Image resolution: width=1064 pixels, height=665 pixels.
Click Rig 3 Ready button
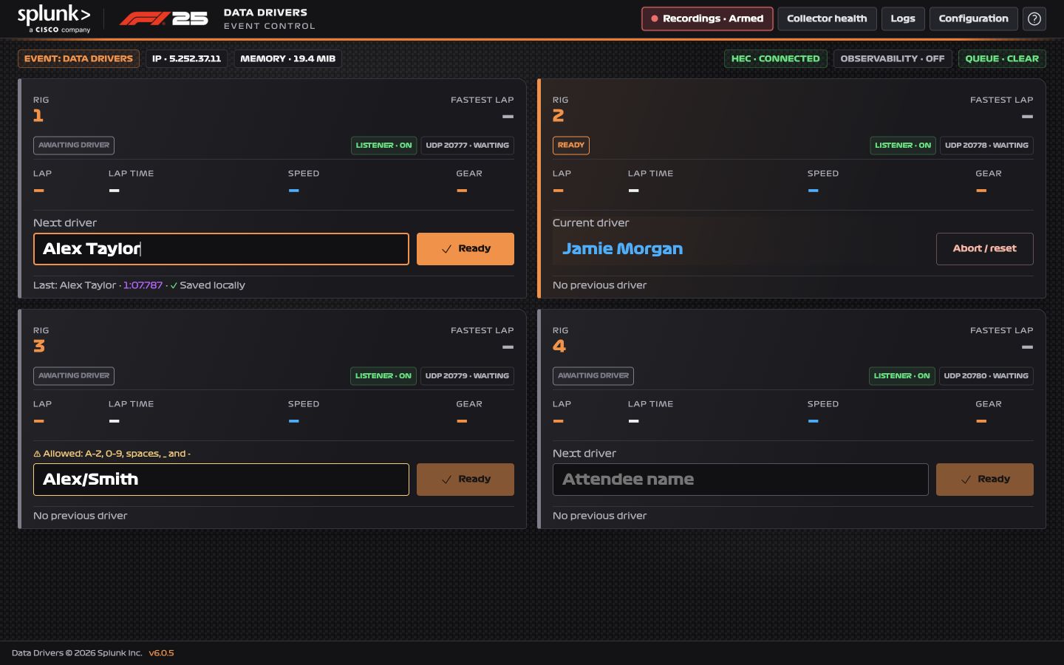point(465,480)
